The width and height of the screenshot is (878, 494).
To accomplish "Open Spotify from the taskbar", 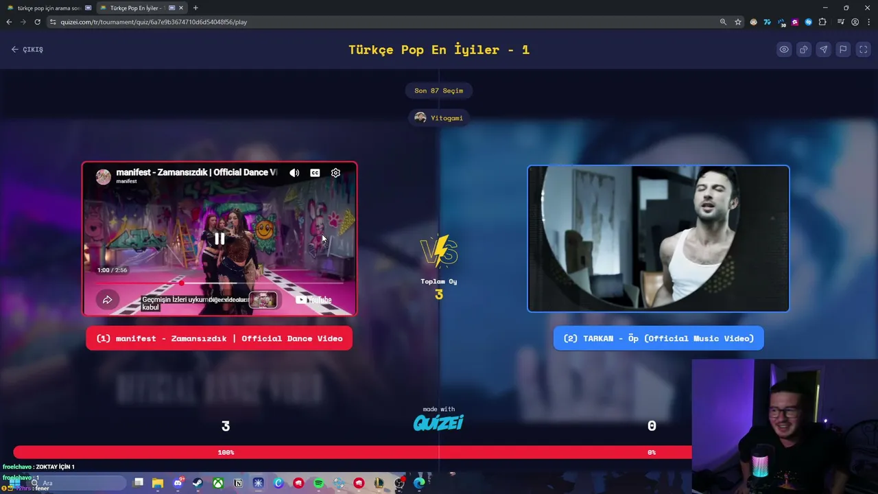I will [318, 483].
